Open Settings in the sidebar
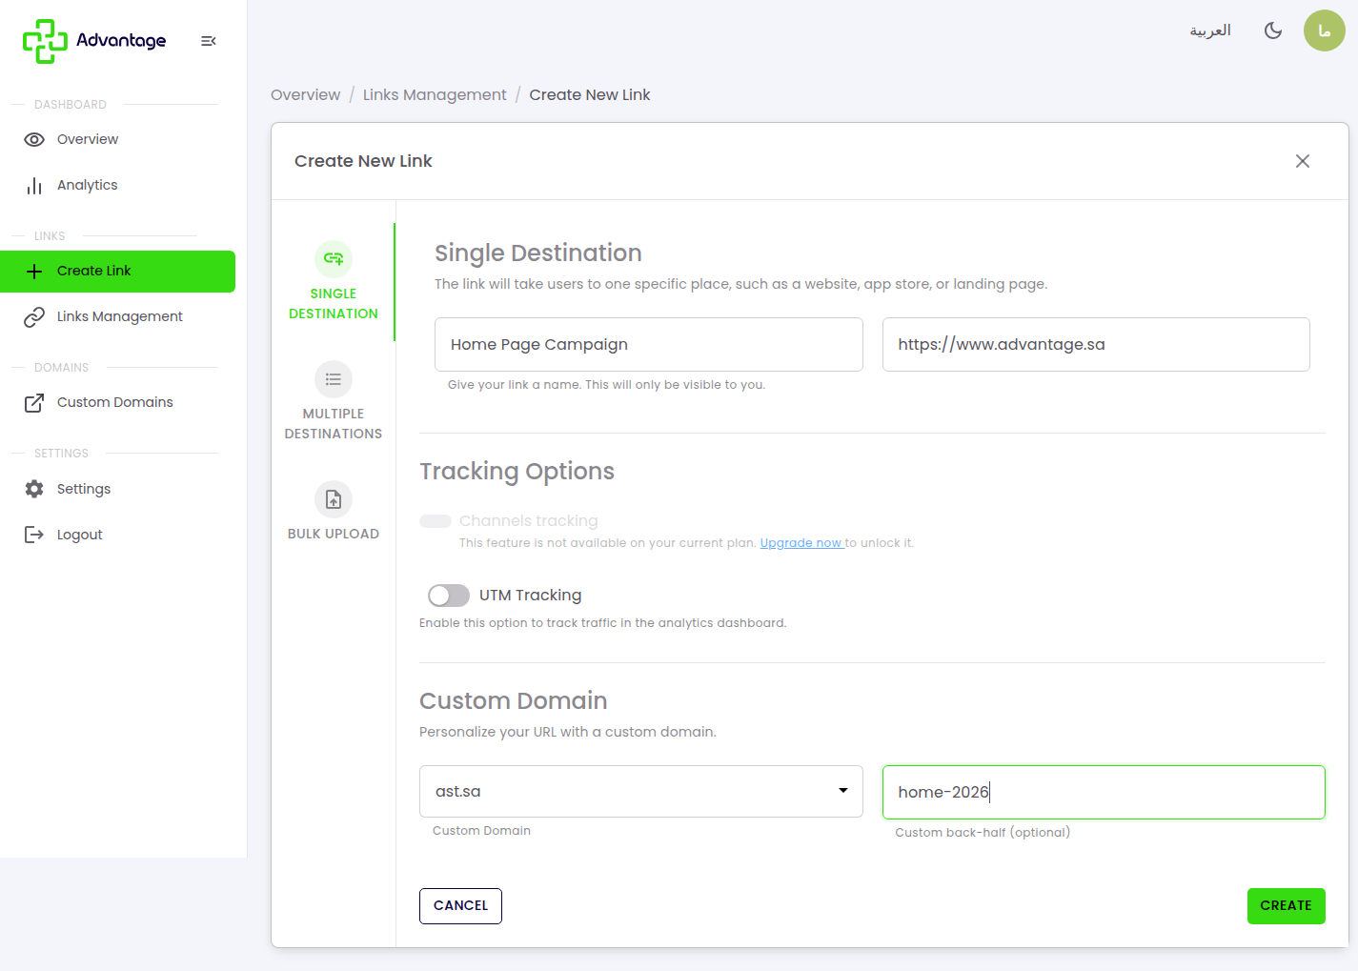This screenshot has width=1358, height=971. click(x=117, y=489)
